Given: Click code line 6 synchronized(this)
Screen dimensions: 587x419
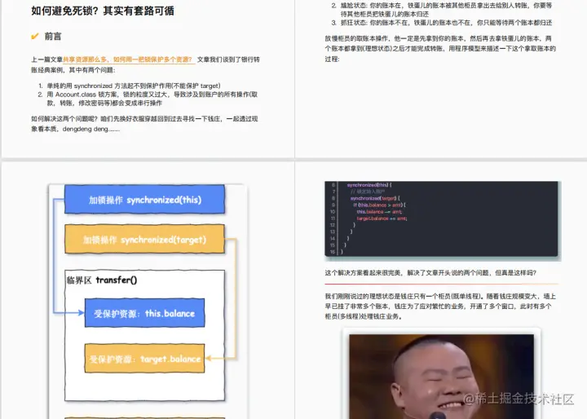Looking at the screenshot, I should [x=369, y=185].
